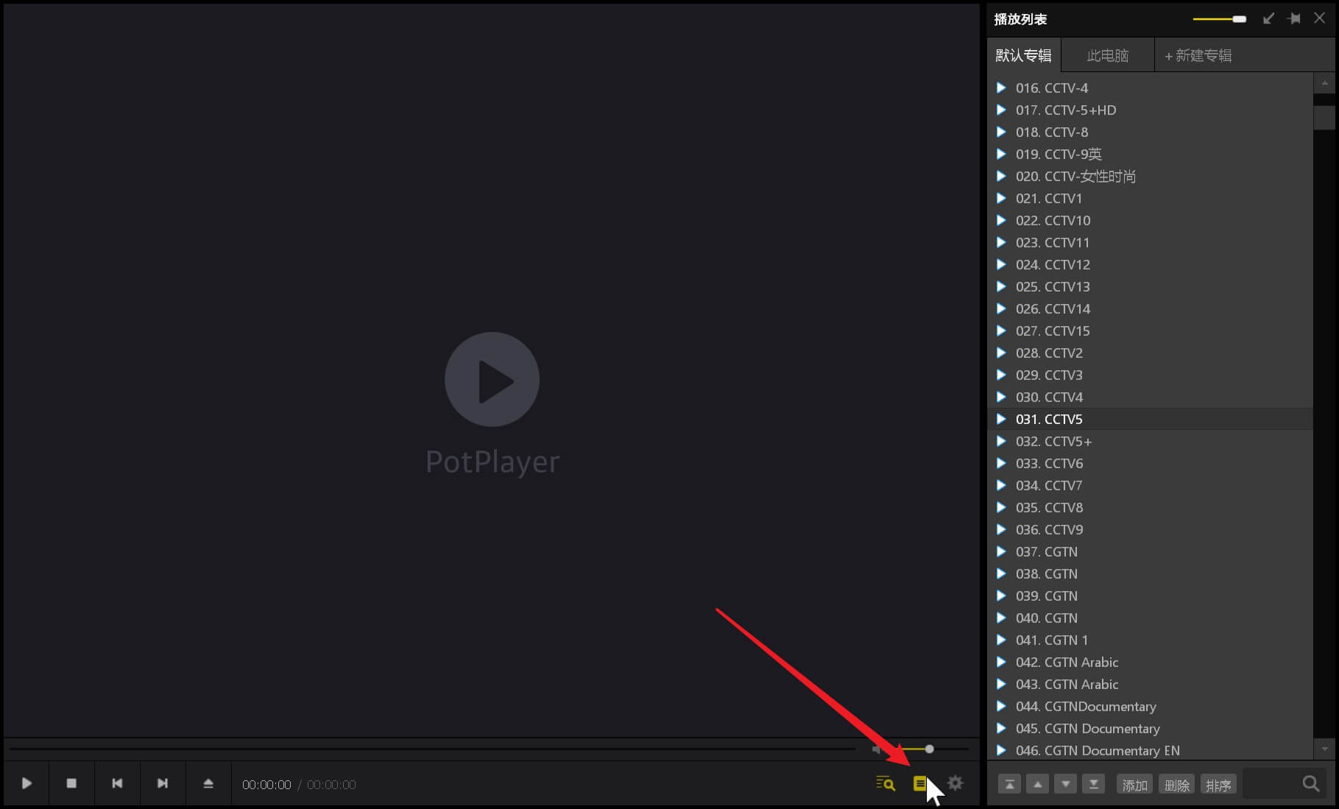This screenshot has width=1339, height=809.
Task: Open the 排序 sort menu
Action: pyautogui.click(x=1218, y=785)
